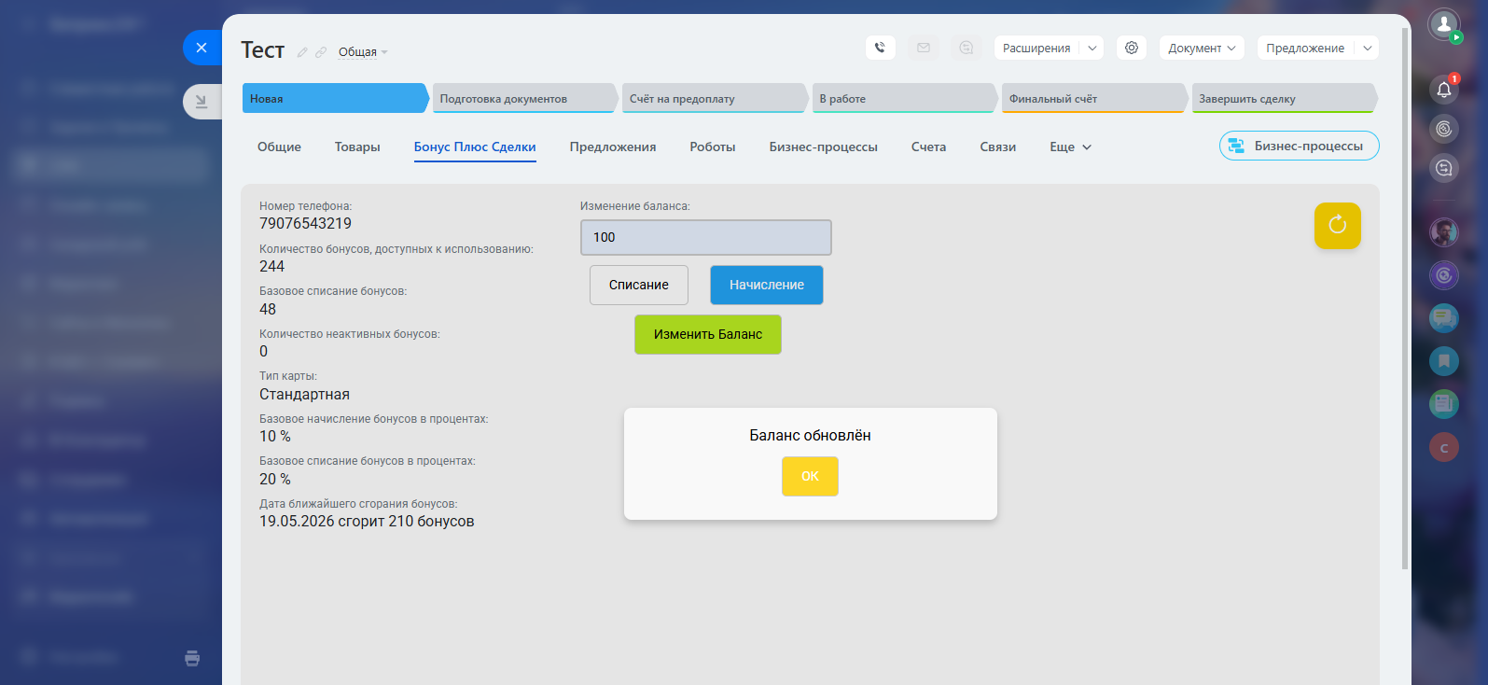Click the Завершить сделку stage
Image resolution: width=1488 pixels, height=685 pixels.
1285,98
